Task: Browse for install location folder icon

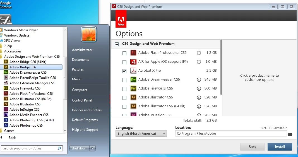Action: click(x=290, y=134)
